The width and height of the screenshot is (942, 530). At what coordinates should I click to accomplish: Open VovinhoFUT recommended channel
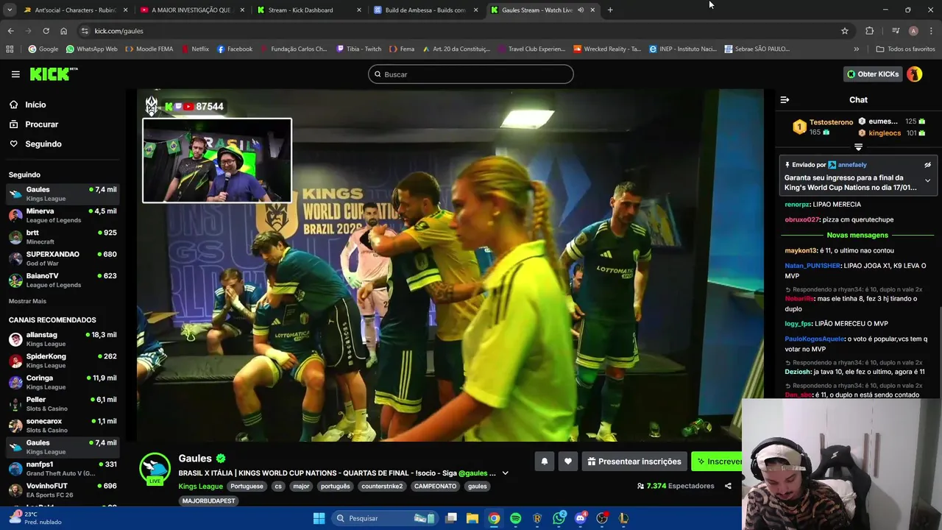tap(63, 490)
